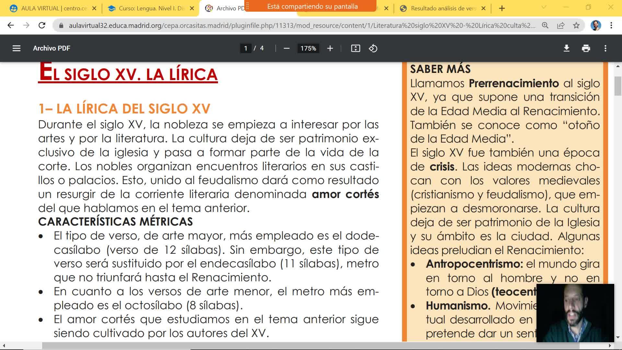Share this page via share icon
The height and width of the screenshot is (350, 622).
(x=561, y=25)
